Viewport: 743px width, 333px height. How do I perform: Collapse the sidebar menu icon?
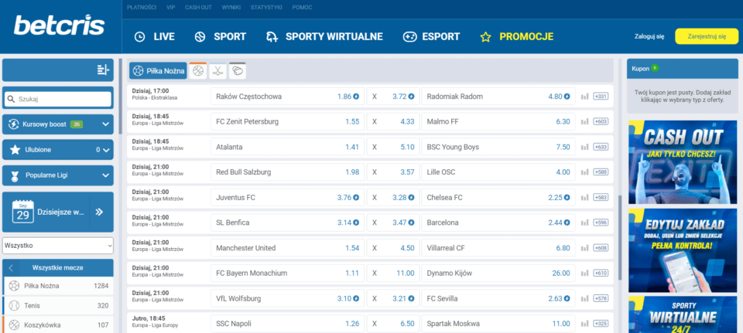pos(103,70)
